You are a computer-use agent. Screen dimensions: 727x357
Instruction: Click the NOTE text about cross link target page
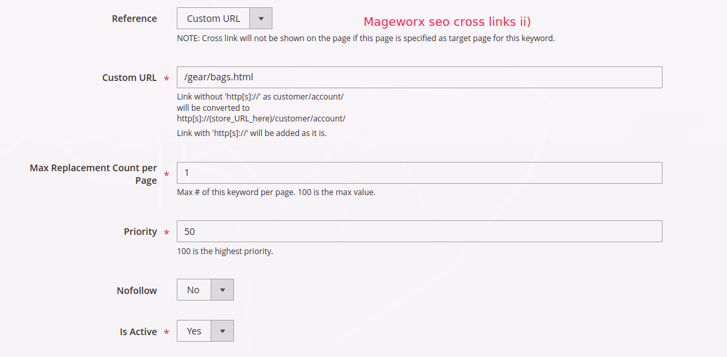pos(365,38)
